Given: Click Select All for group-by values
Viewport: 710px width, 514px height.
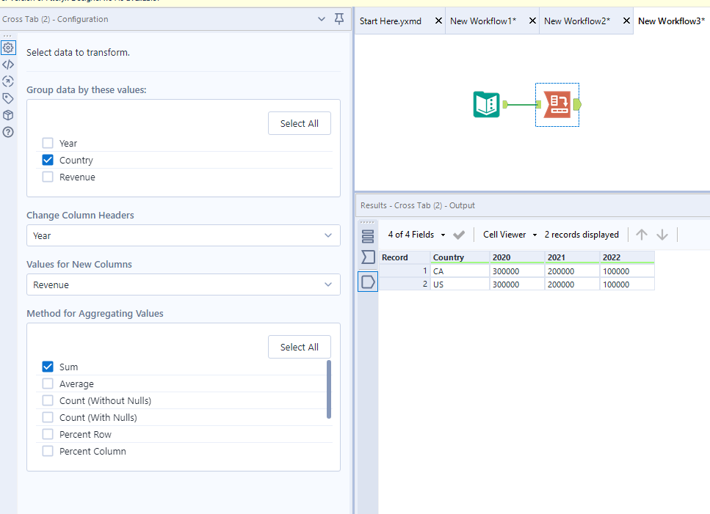Looking at the screenshot, I should [299, 123].
